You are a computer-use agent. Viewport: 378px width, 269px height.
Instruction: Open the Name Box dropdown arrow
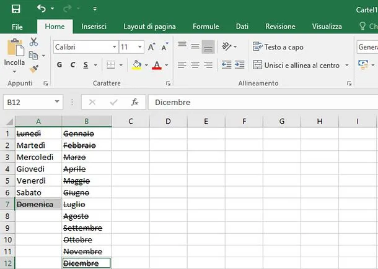point(57,102)
